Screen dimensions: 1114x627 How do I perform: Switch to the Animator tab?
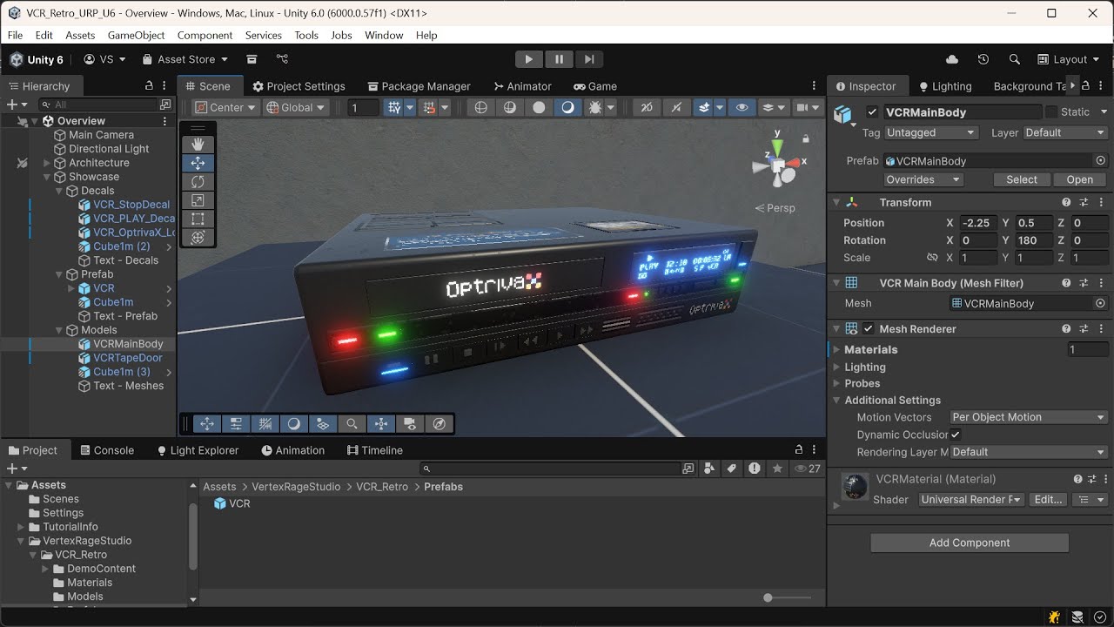tap(522, 86)
